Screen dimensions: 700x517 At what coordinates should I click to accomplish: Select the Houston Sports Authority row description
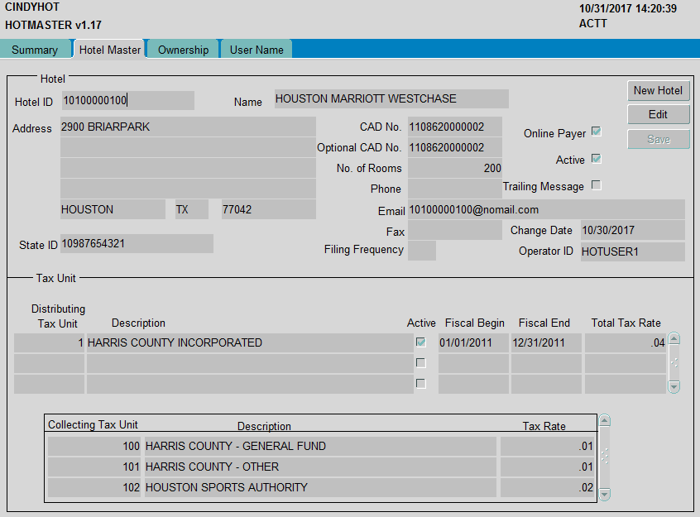point(319,487)
